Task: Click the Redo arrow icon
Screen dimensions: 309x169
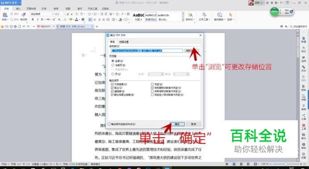Action: (x=28, y=26)
